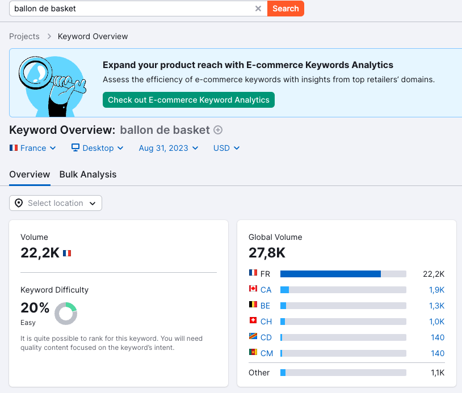Click the Switzerland flag icon
This screenshot has height=393, width=462.
(253, 321)
